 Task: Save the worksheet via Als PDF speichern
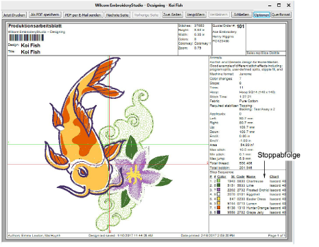coord(45,14)
